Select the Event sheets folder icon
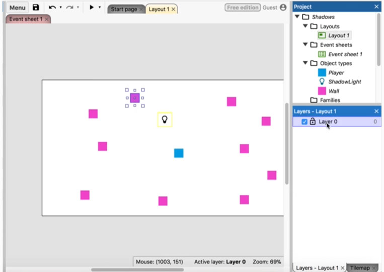384x272 pixels. click(314, 45)
